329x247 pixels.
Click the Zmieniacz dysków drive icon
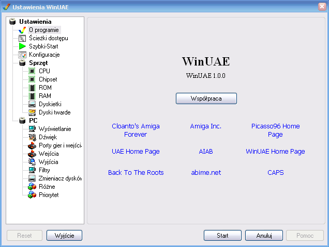32,178
